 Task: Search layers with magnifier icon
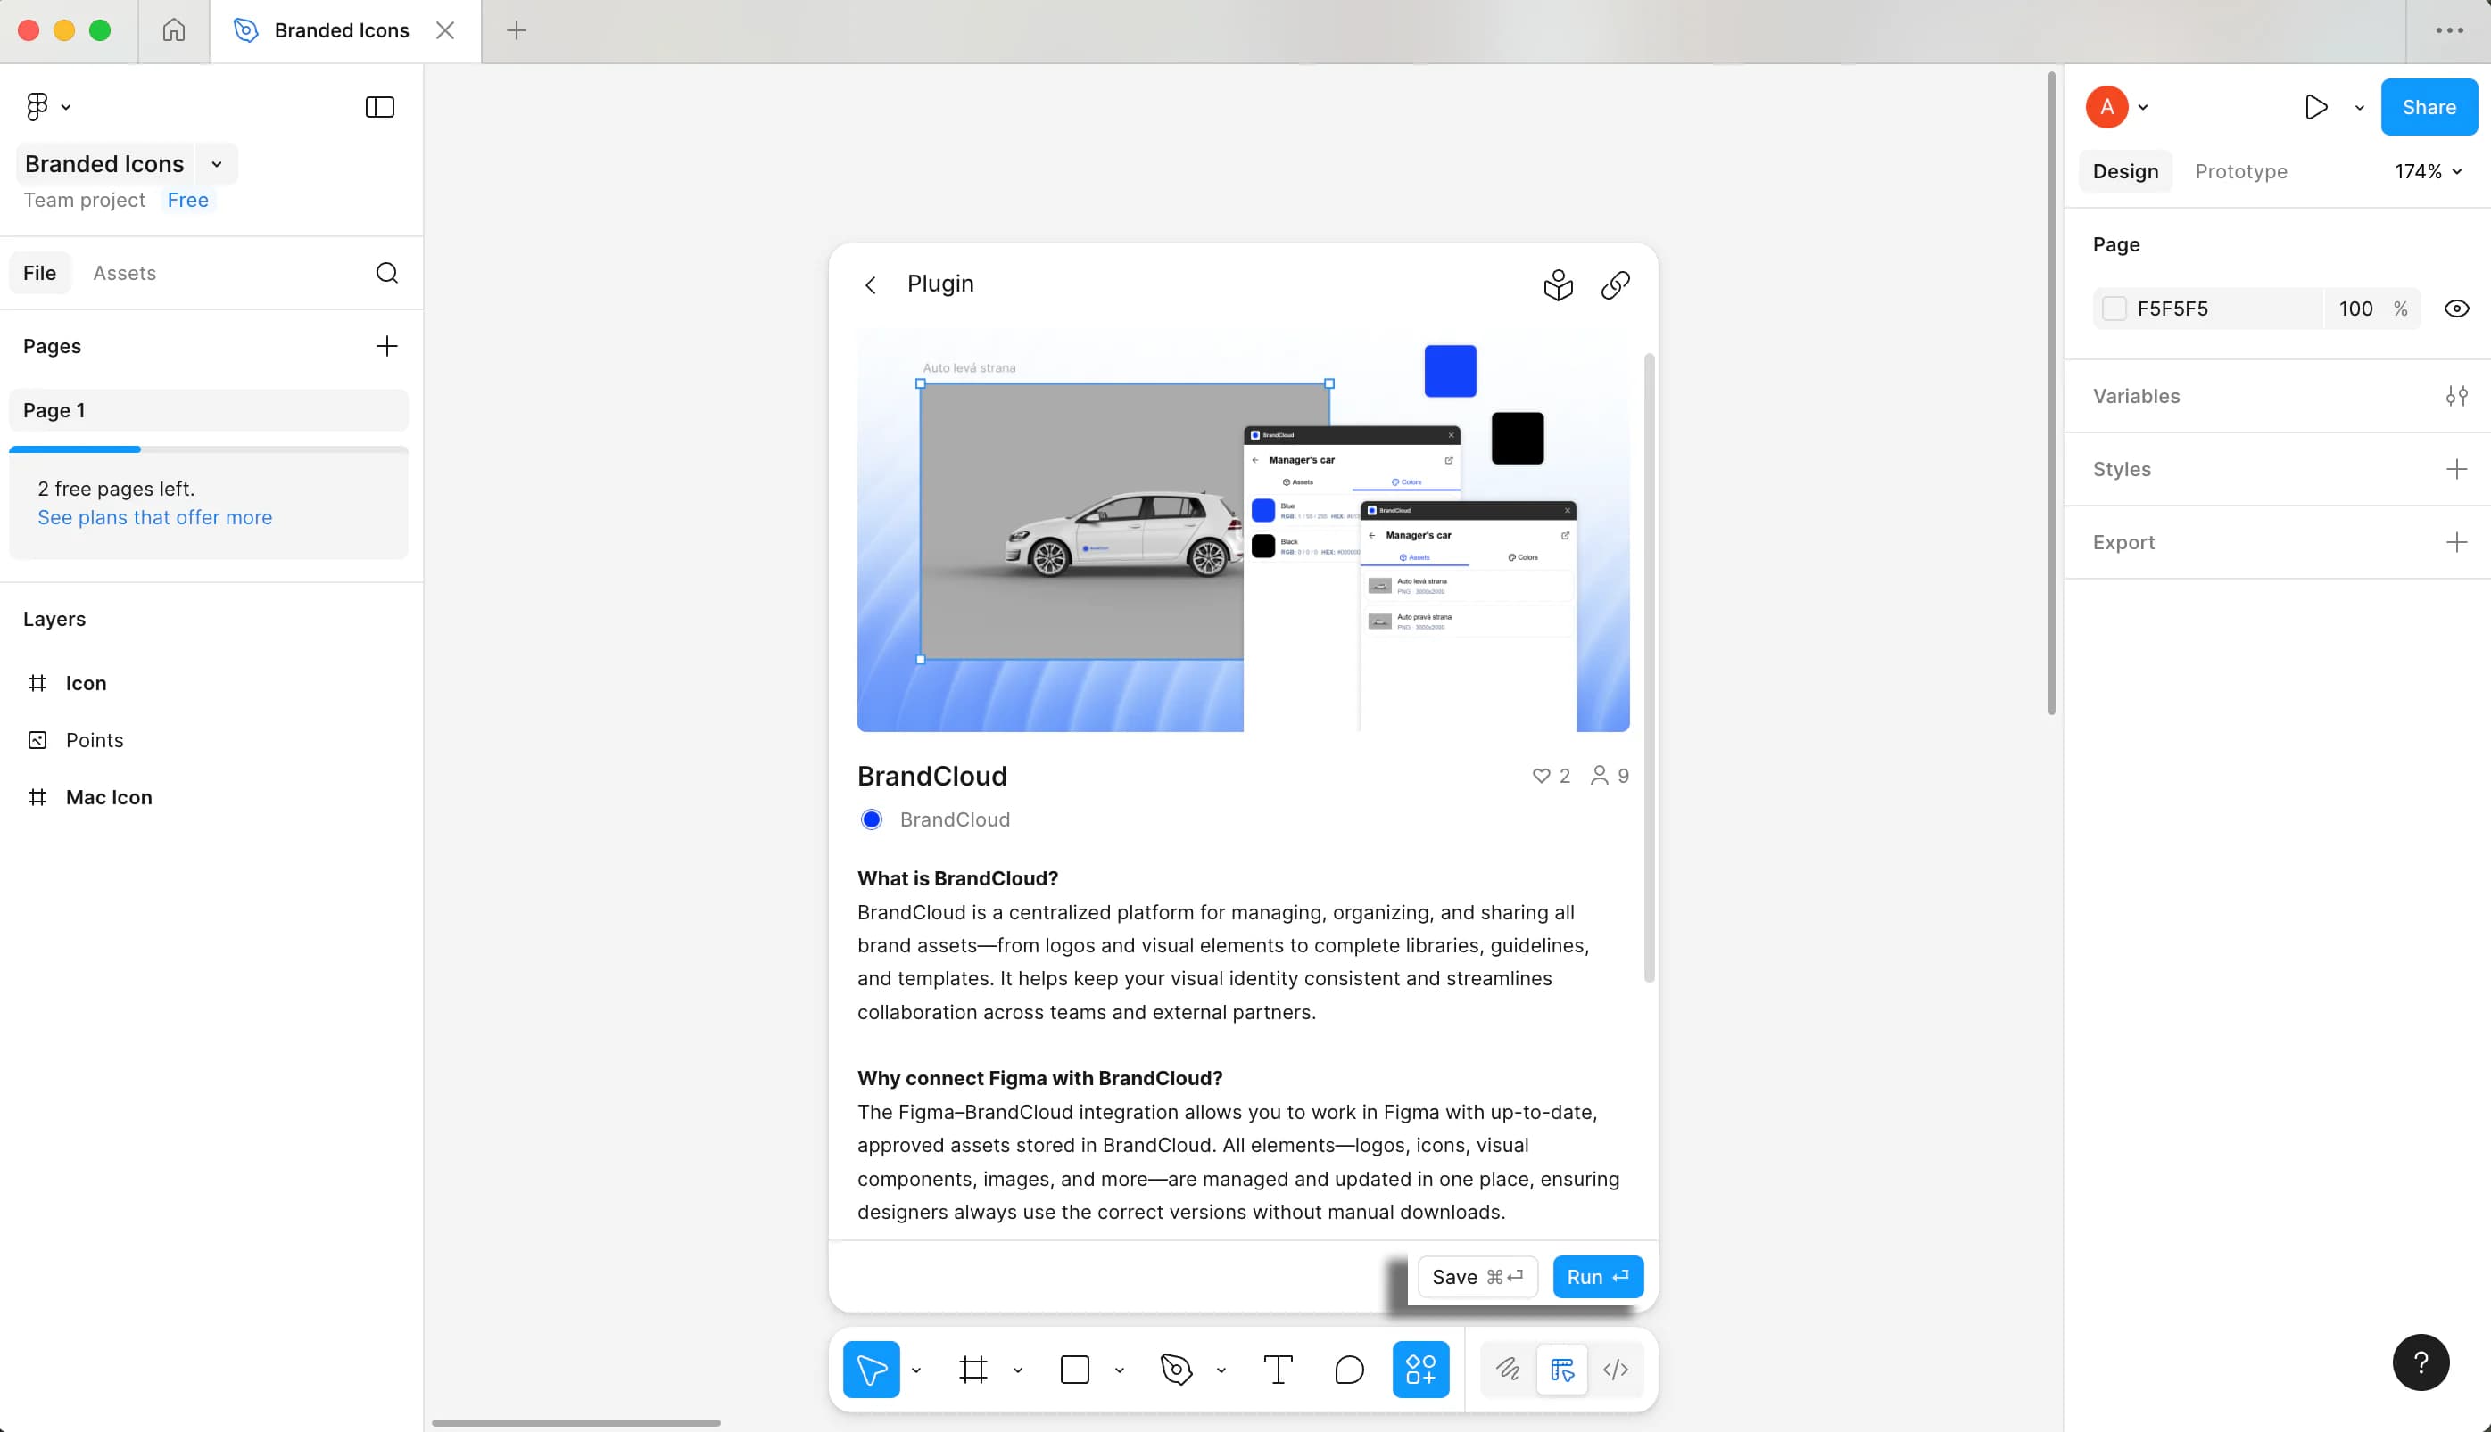[386, 273]
